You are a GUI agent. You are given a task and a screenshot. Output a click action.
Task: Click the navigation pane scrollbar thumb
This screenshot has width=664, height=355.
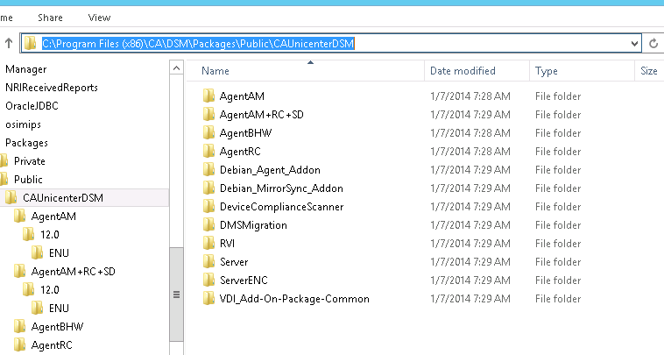click(177, 295)
